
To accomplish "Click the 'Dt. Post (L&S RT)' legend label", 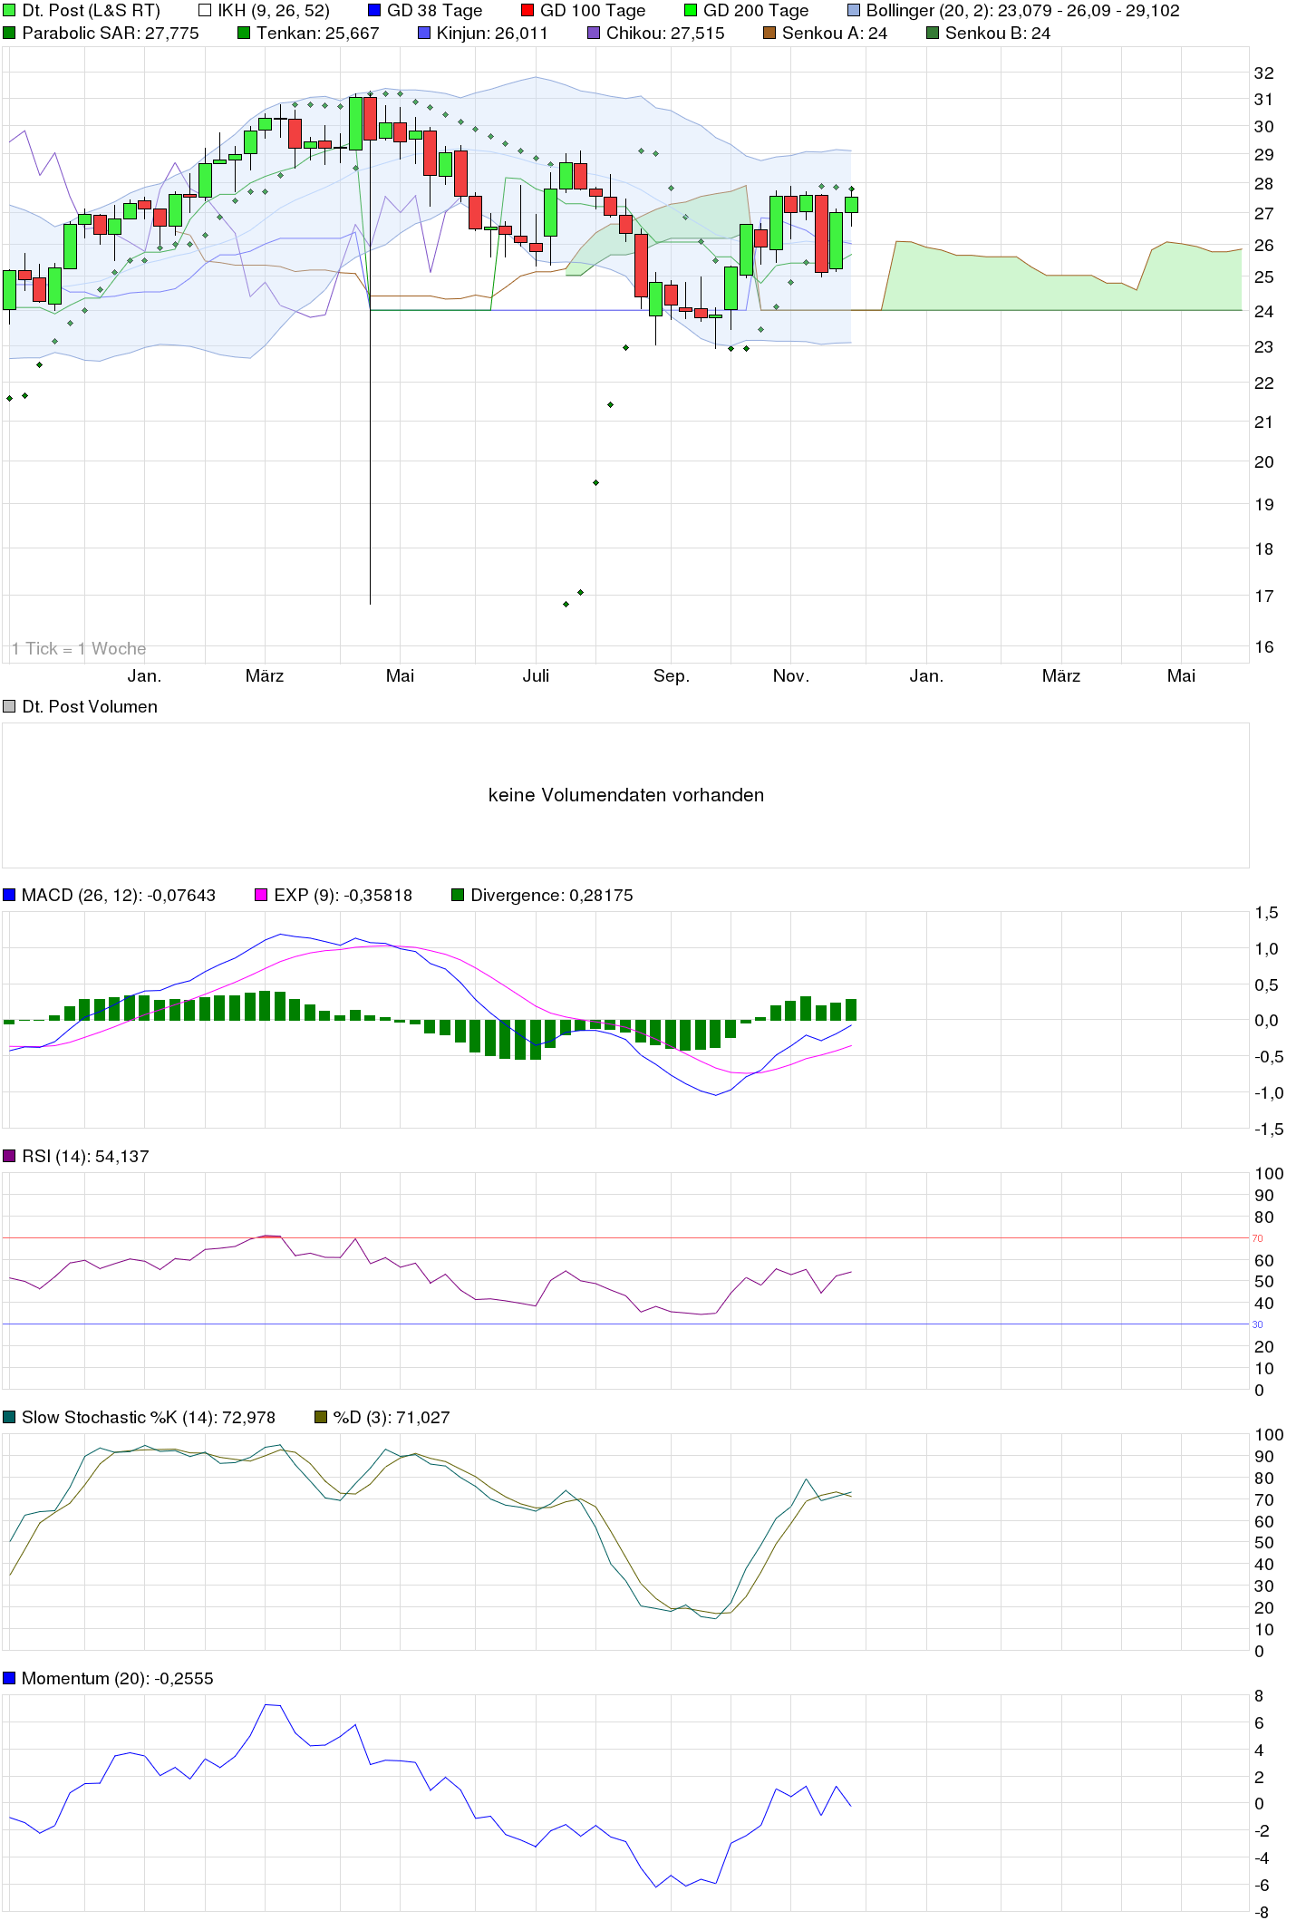I will point(91,11).
